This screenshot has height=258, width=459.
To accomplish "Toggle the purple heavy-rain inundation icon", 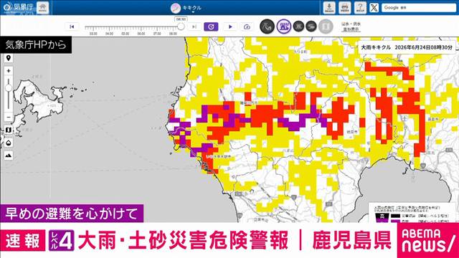I will pyautogui.click(x=284, y=27).
